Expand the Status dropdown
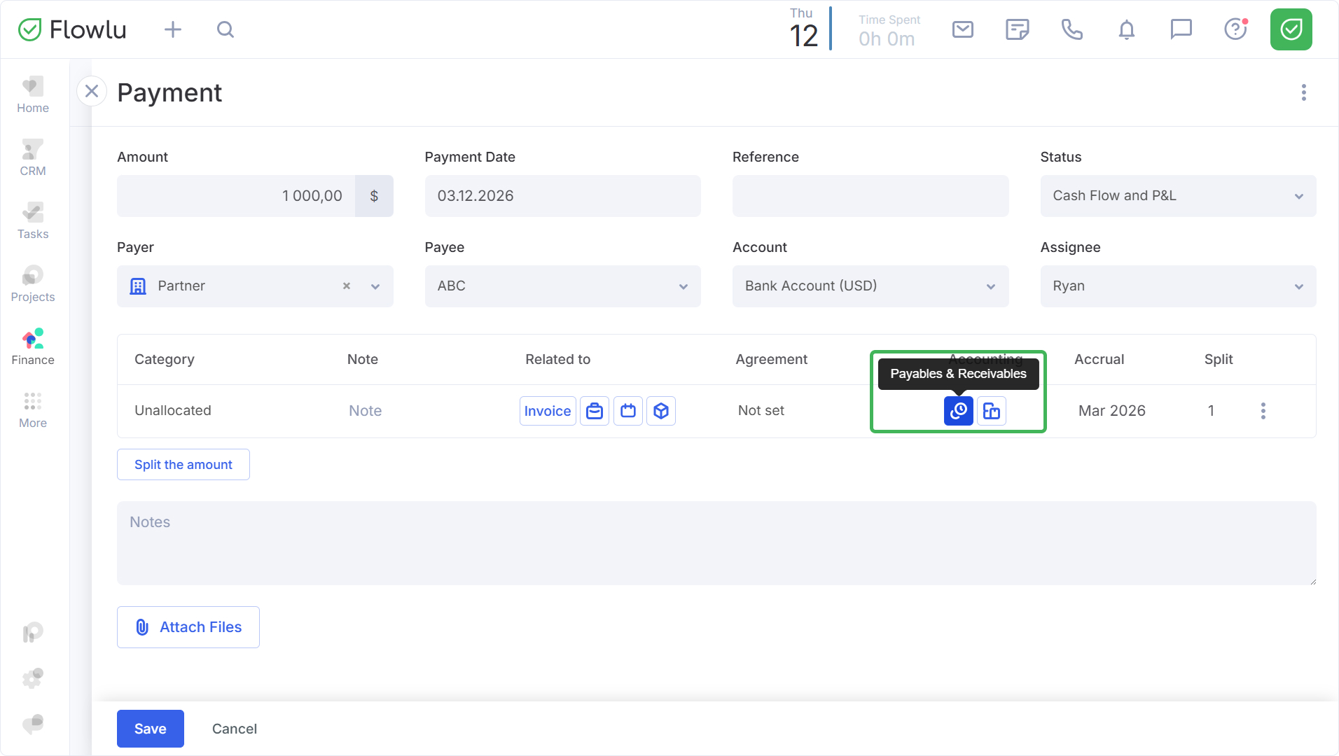 point(1178,196)
